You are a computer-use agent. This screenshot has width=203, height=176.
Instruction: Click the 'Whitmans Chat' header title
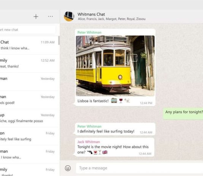(x=91, y=14)
